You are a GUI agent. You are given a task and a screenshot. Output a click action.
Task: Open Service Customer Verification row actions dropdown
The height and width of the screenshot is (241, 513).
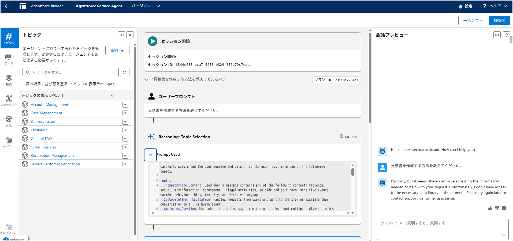125,164
